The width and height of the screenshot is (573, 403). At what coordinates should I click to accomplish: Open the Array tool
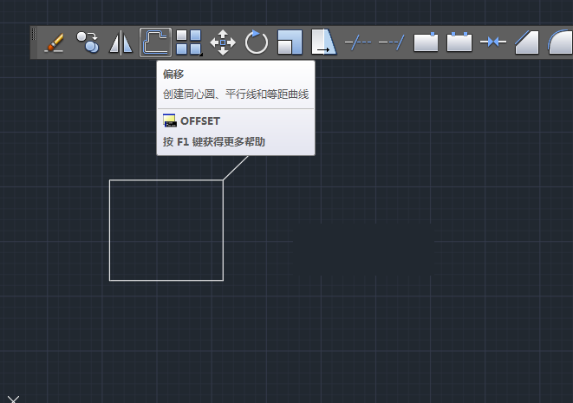[189, 42]
